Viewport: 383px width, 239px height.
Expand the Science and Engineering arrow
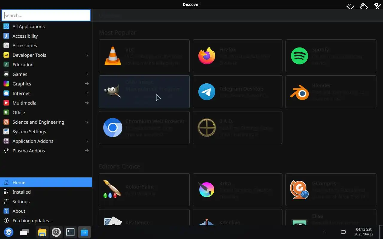pyautogui.click(x=87, y=122)
